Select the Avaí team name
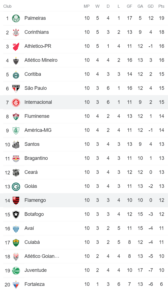This screenshot has width=168, height=293. [29, 228]
